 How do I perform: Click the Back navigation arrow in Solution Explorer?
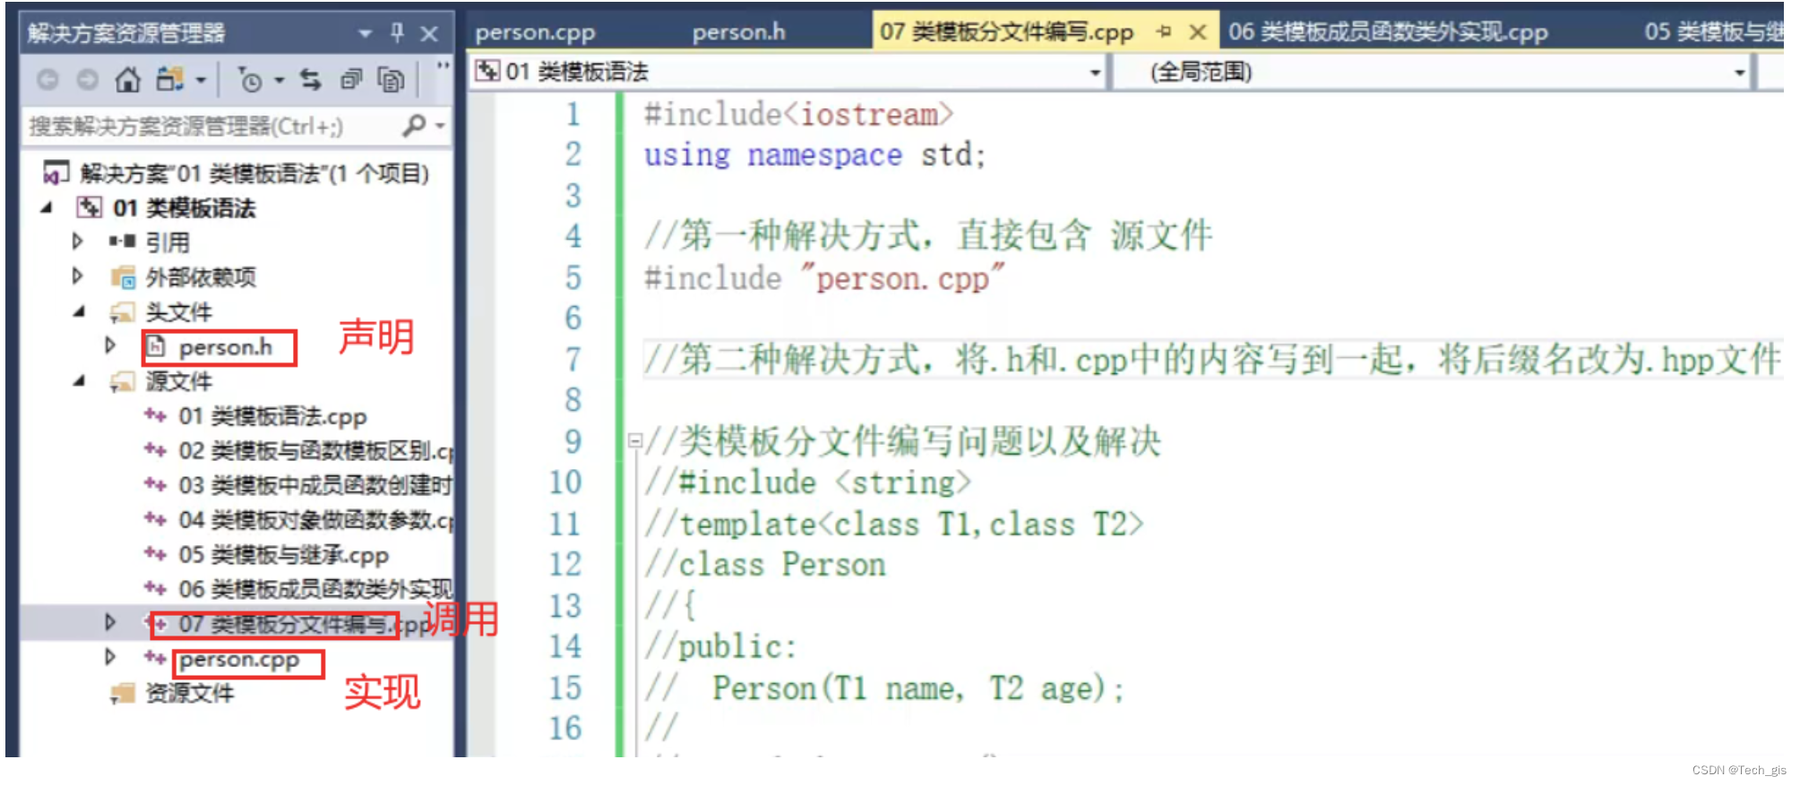[47, 80]
